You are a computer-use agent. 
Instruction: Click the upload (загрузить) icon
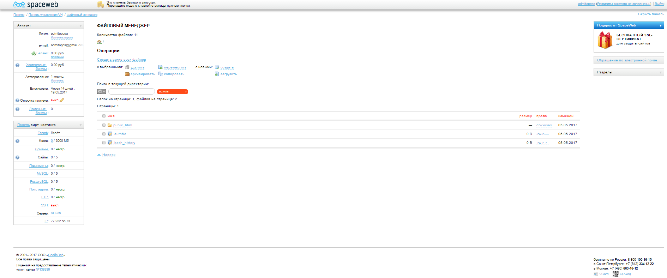pyautogui.click(x=217, y=74)
